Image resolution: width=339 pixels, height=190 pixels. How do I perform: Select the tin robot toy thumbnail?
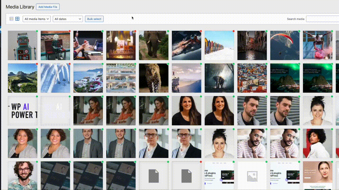(x=22, y=45)
